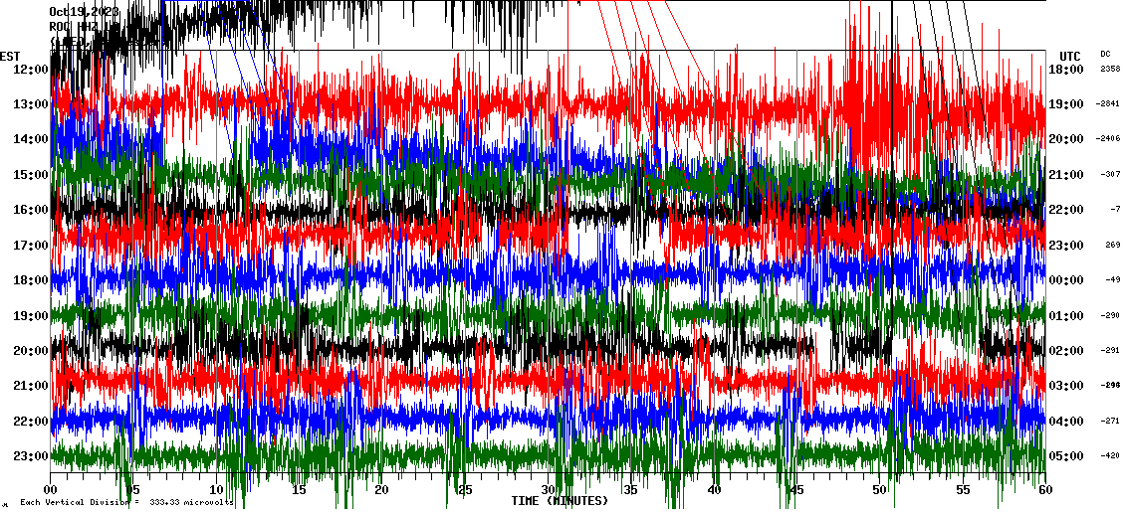The image size is (1125, 516).
Task: Select the 45-minute mark on time axis
Action: [796, 490]
